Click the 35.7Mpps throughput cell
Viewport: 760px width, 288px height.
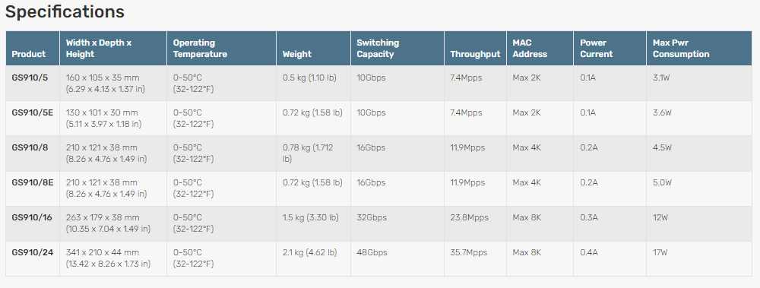coord(469,252)
